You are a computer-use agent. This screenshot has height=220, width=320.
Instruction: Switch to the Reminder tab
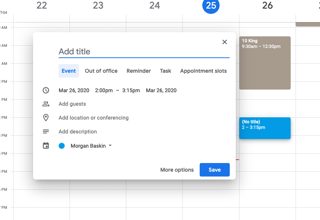(x=139, y=71)
